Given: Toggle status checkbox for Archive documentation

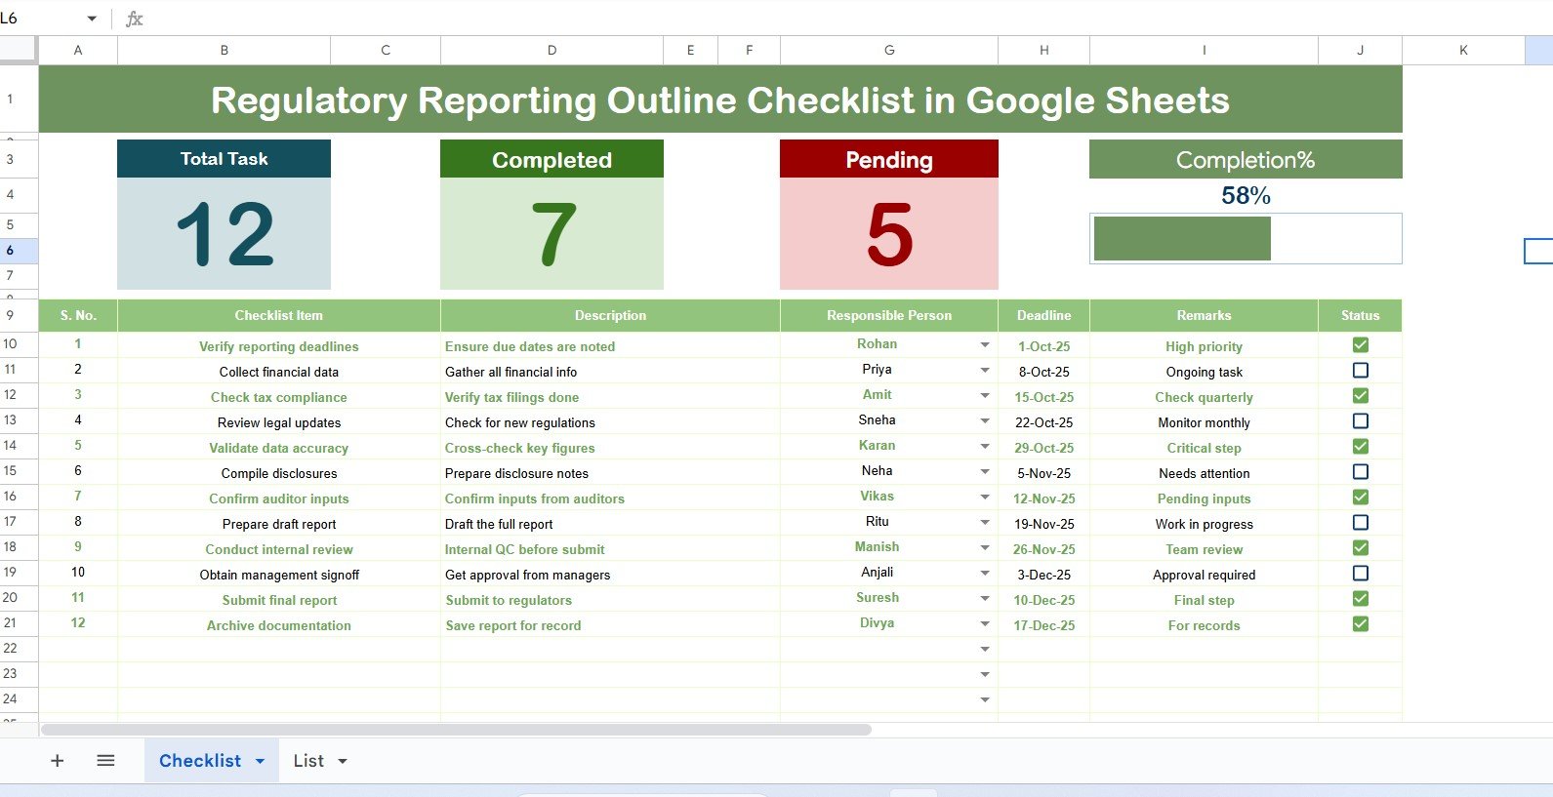Looking at the screenshot, I should coord(1360,624).
